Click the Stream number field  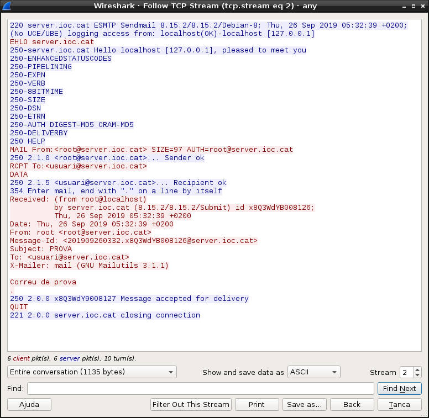tap(407, 372)
